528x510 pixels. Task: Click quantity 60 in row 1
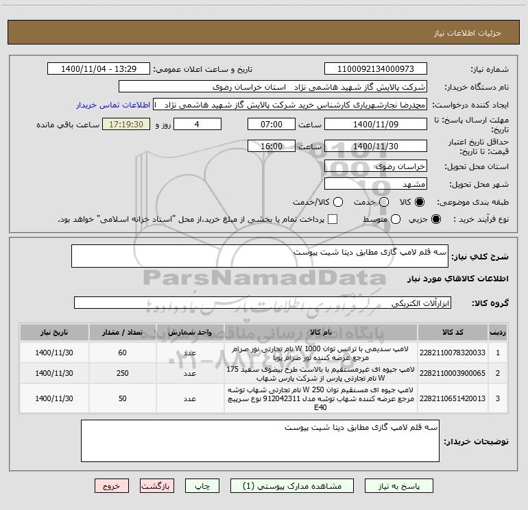click(x=122, y=353)
